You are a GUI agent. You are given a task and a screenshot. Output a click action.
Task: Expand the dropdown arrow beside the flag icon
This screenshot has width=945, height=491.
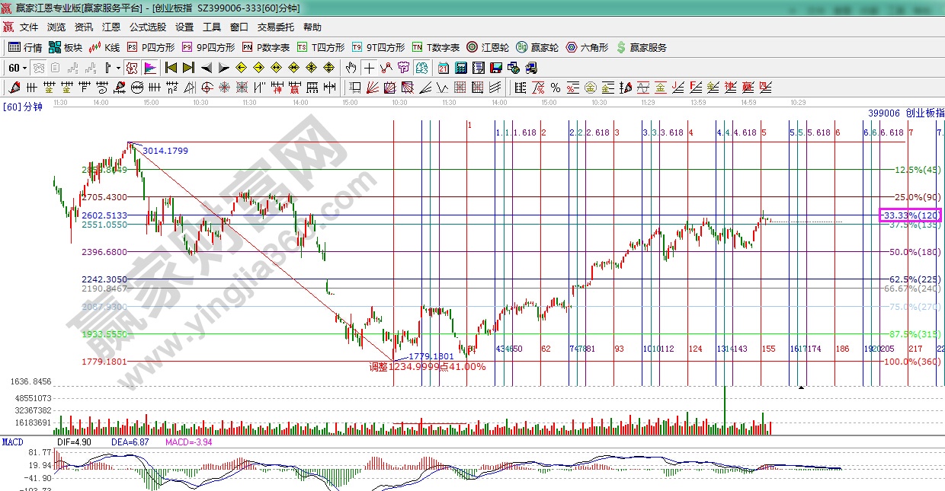pyautogui.click(x=118, y=68)
